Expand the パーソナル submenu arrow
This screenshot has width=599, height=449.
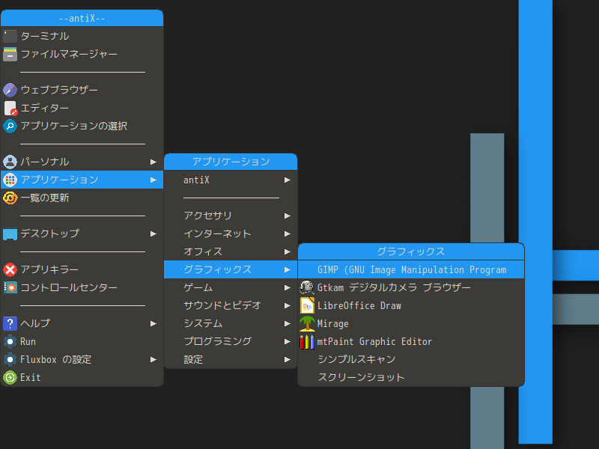click(x=153, y=162)
